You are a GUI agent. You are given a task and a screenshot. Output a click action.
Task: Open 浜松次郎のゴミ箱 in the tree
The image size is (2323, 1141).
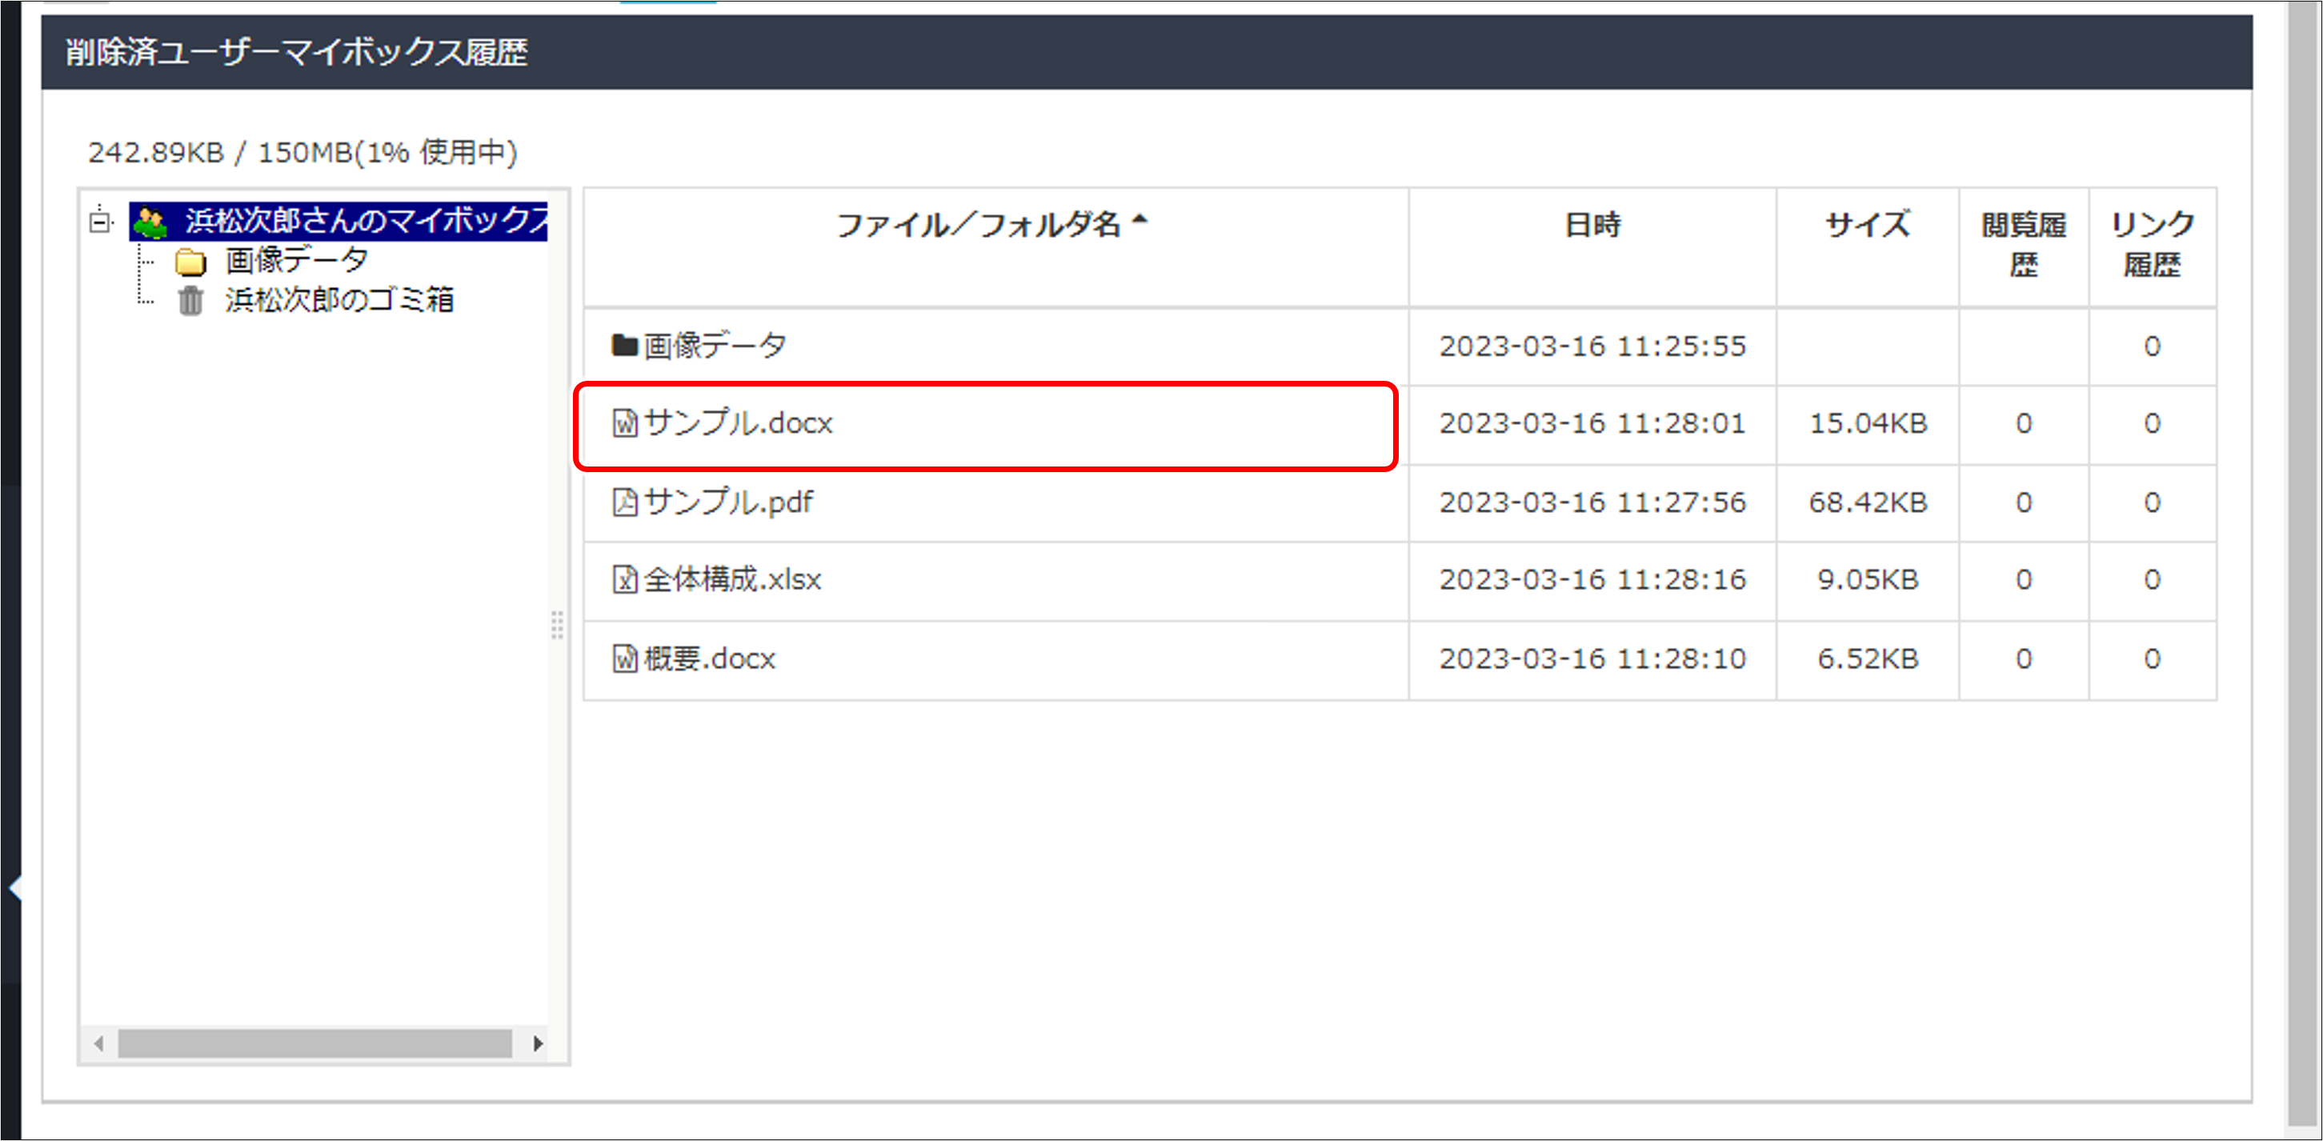pos(339,300)
